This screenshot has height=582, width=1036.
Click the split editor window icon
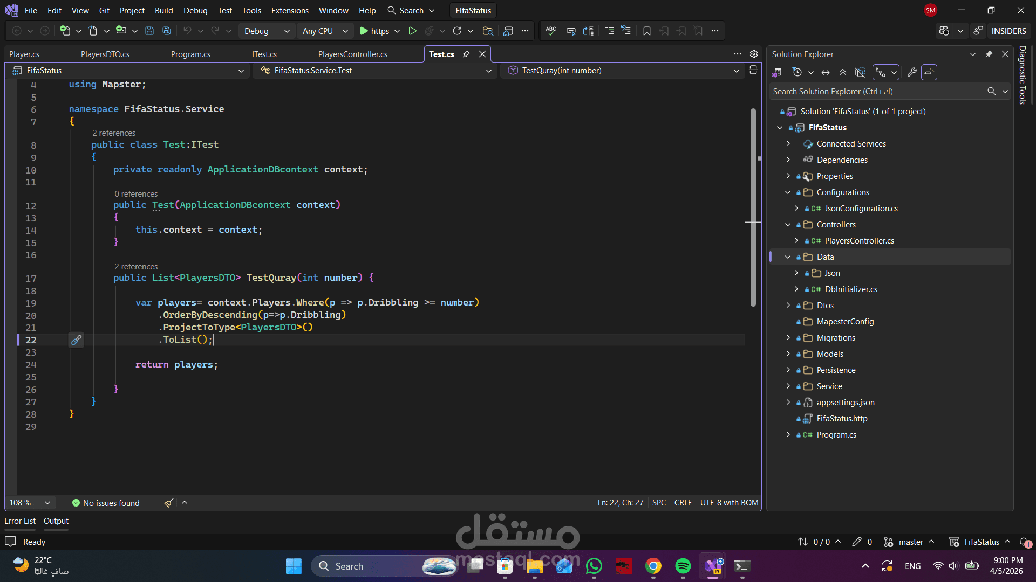pos(753,71)
